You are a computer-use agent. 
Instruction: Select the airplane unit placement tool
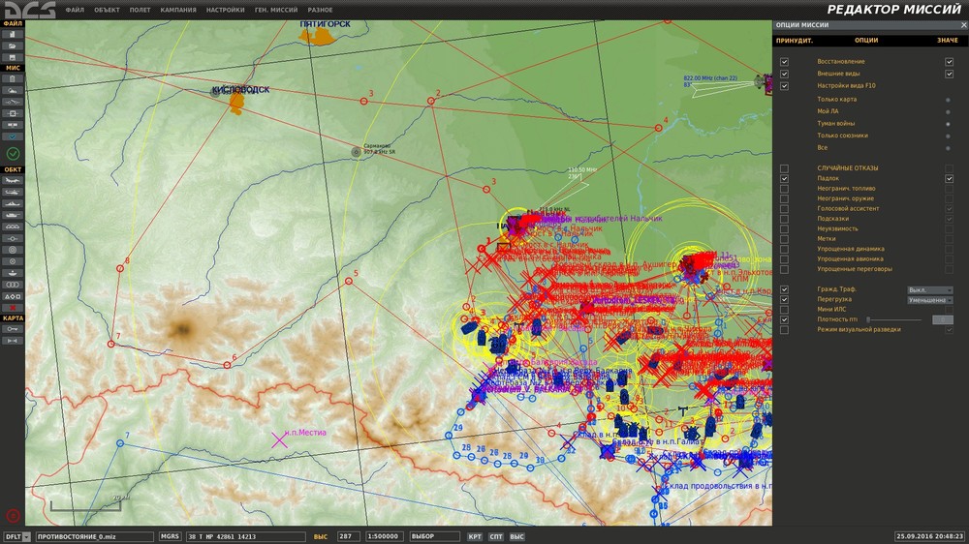point(13,180)
